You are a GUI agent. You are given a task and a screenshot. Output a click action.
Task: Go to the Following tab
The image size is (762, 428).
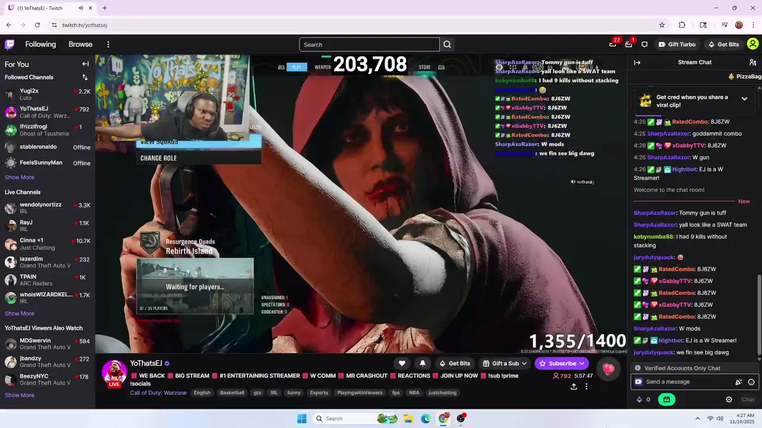[40, 45]
